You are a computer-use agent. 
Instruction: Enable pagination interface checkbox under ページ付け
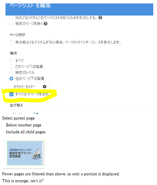click(x=11, y=42)
